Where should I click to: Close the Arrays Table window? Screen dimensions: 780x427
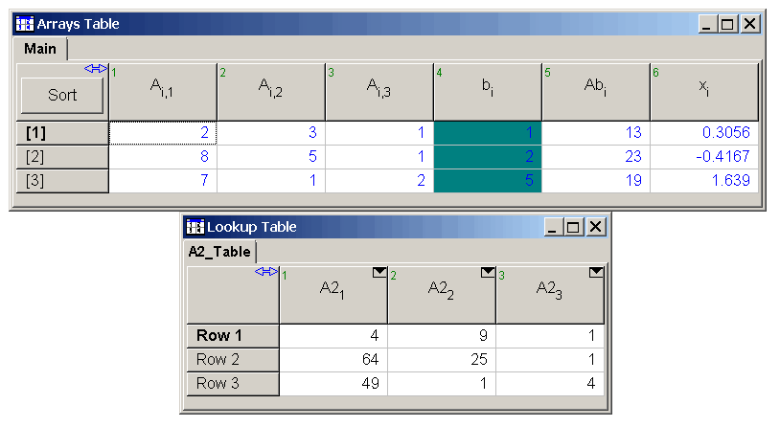[749, 24]
